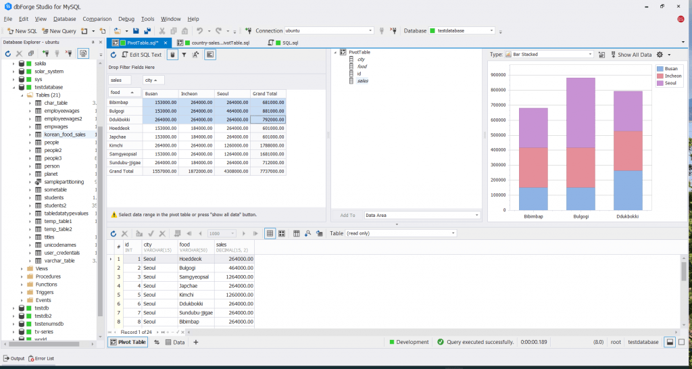
Task: Refresh data grid in lower panel
Action: click(x=114, y=233)
